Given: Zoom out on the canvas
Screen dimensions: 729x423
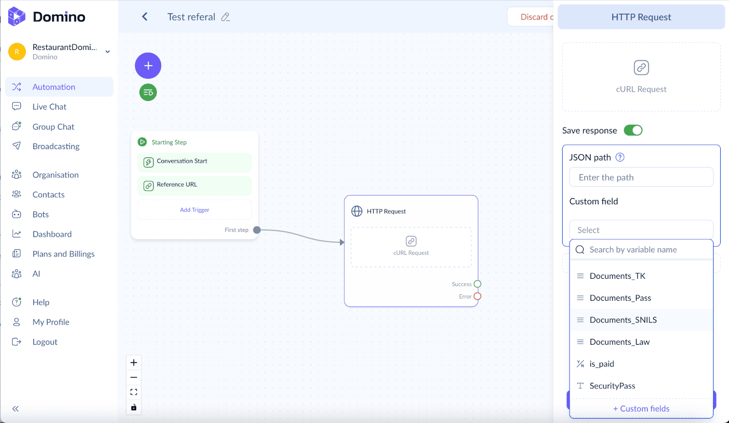Looking at the screenshot, I should tap(133, 378).
